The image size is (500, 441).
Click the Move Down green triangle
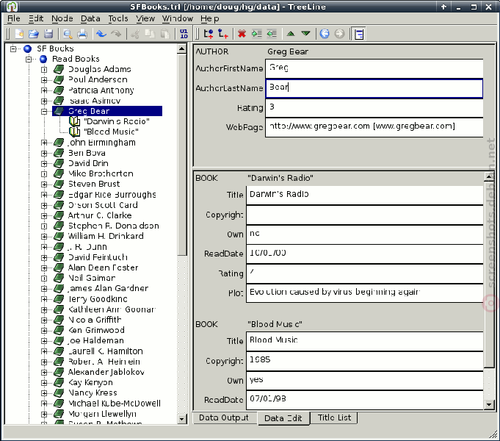click(x=305, y=34)
